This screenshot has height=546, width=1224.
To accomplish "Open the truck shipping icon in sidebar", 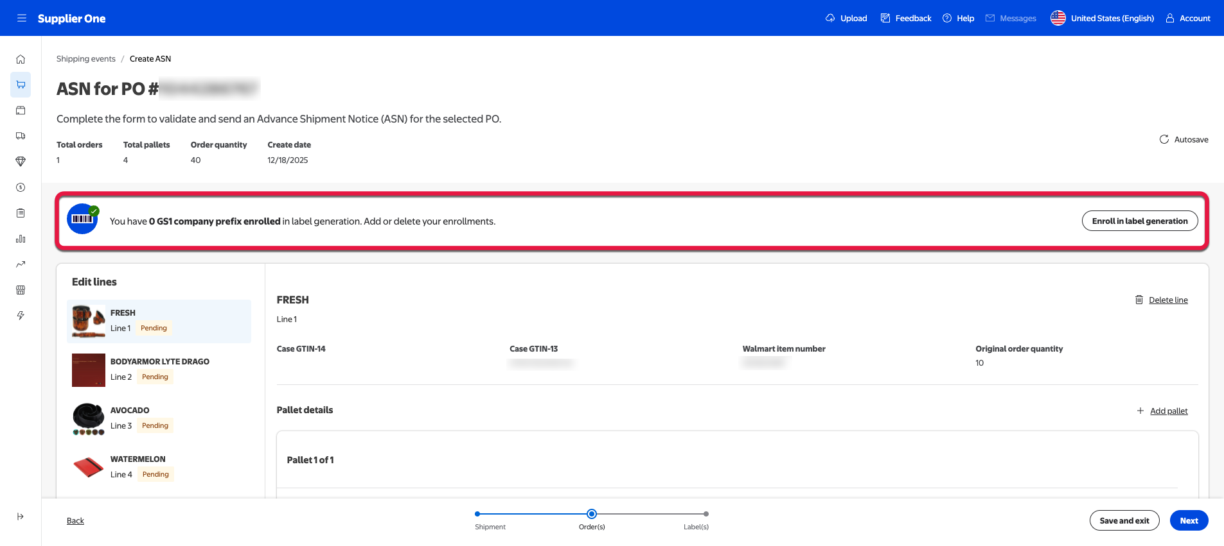I will coord(21,136).
